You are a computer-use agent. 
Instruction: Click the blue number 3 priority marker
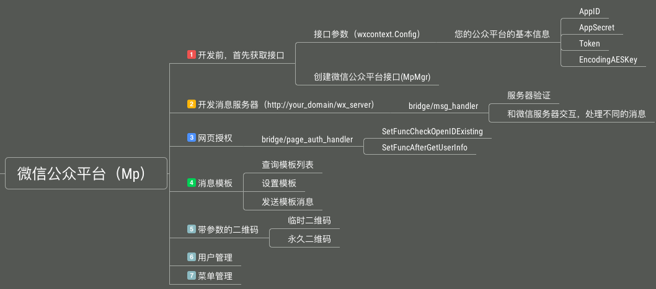pyautogui.click(x=191, y=137)
